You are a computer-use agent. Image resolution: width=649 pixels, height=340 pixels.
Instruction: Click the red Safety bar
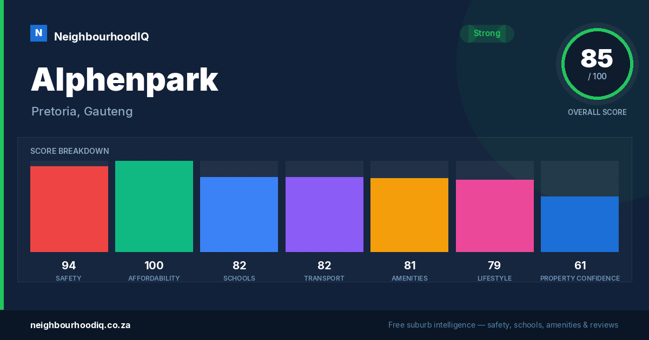pos(69,209)
